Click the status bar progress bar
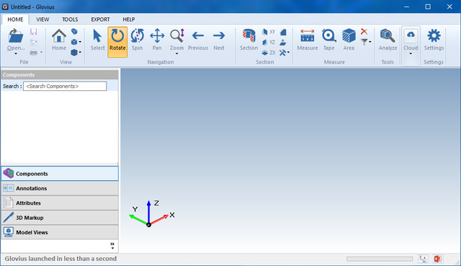461x266 pixels. click(380, 259)
